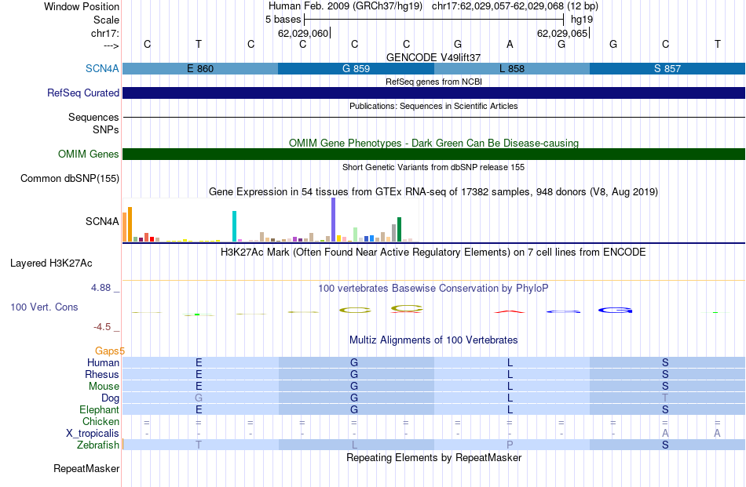746x487 pixels.
Task: Click the Scale track label
Action: click(106, 20)
